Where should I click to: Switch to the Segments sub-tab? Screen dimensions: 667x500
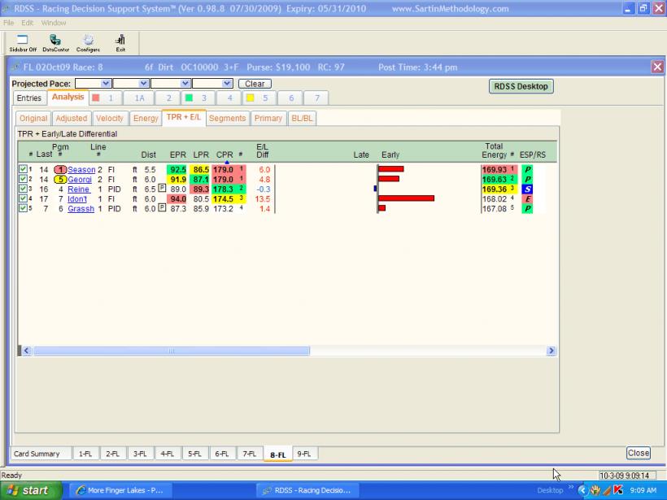(x=227, y=118)
